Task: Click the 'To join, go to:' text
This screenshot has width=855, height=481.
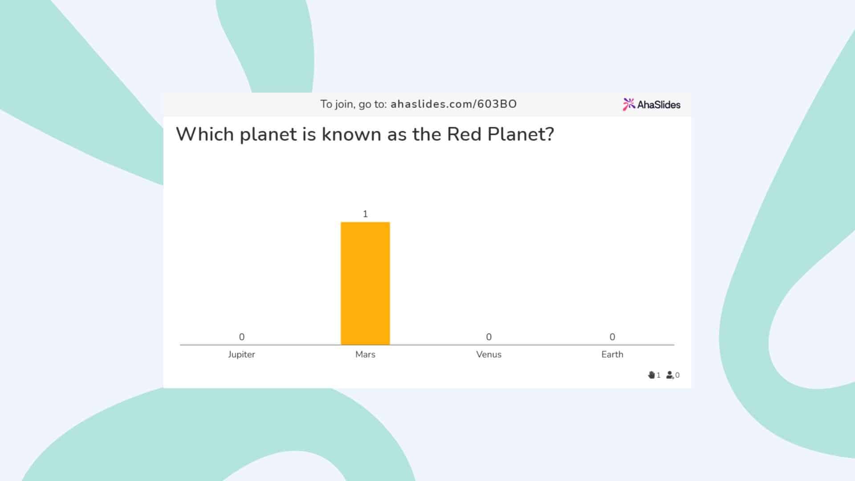Action: 354,104
